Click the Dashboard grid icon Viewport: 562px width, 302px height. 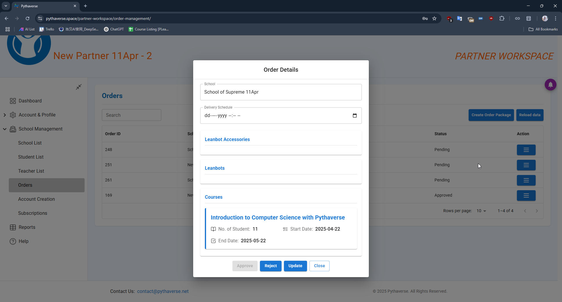point(13,101)
